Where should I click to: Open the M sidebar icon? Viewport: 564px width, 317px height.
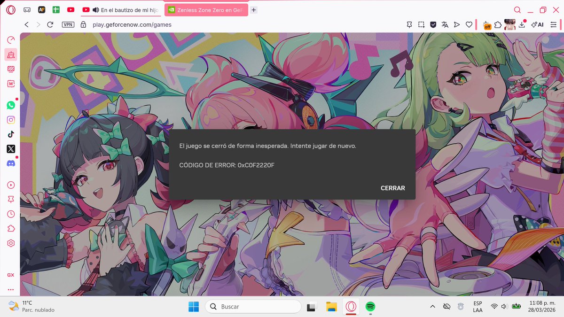(x=11, y=84)
